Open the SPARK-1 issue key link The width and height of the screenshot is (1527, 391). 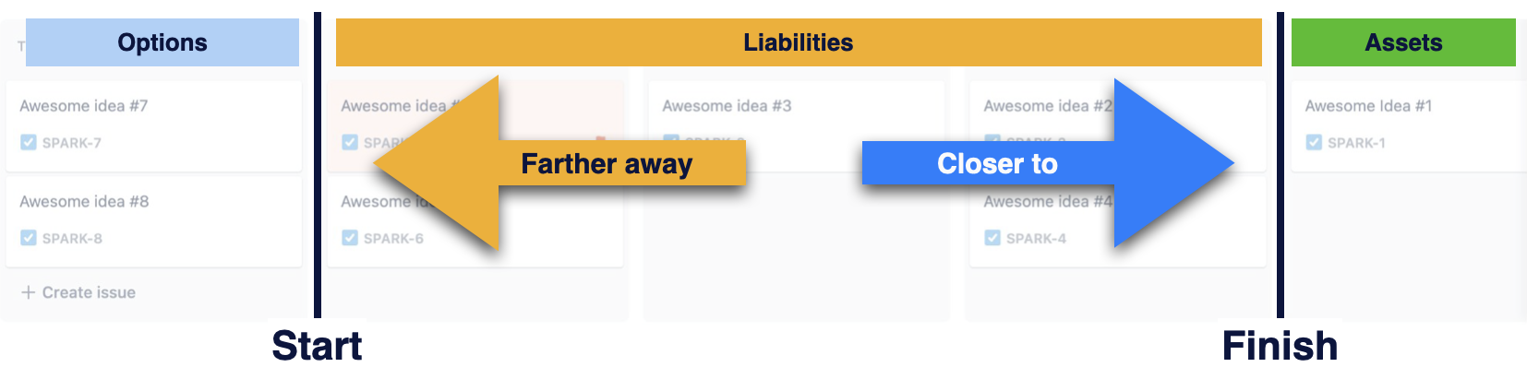[1356, 143]
